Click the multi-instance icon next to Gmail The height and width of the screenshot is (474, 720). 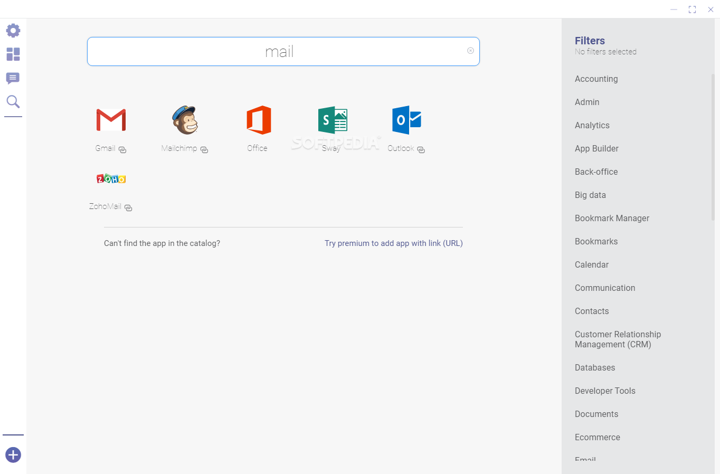coord(122,150)
